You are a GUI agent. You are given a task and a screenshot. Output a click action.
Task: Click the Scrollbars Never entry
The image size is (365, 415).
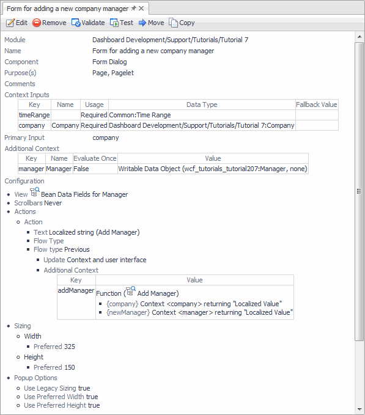38,203
